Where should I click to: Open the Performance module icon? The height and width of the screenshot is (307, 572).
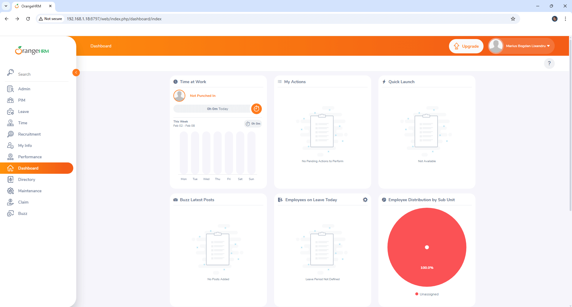[10, 157]
